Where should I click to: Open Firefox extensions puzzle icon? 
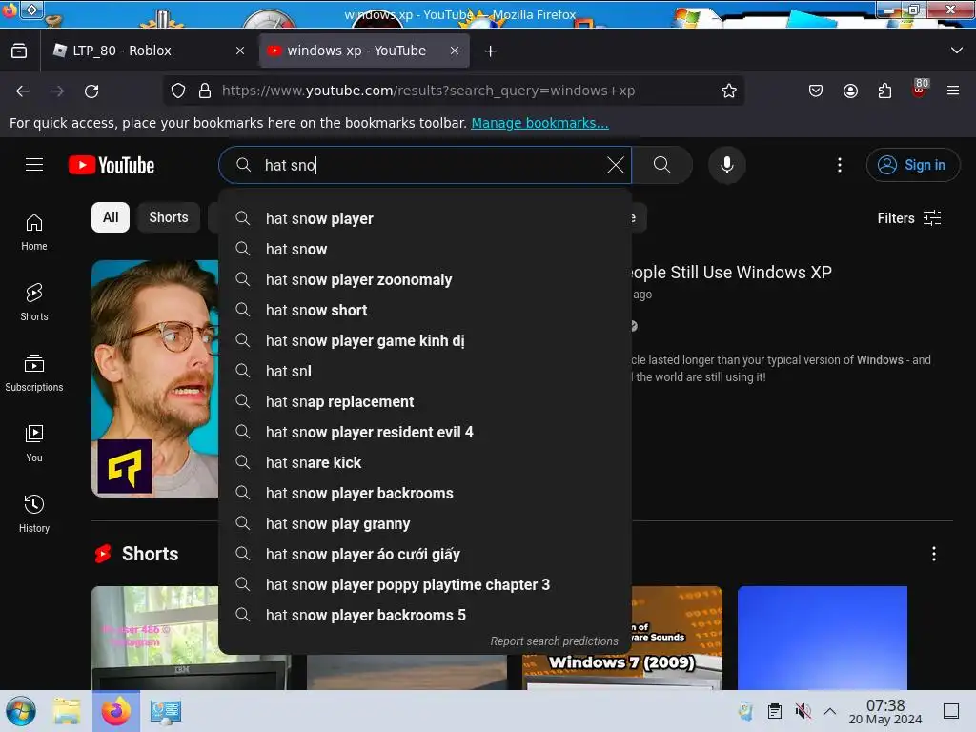(x=884, y=91)
